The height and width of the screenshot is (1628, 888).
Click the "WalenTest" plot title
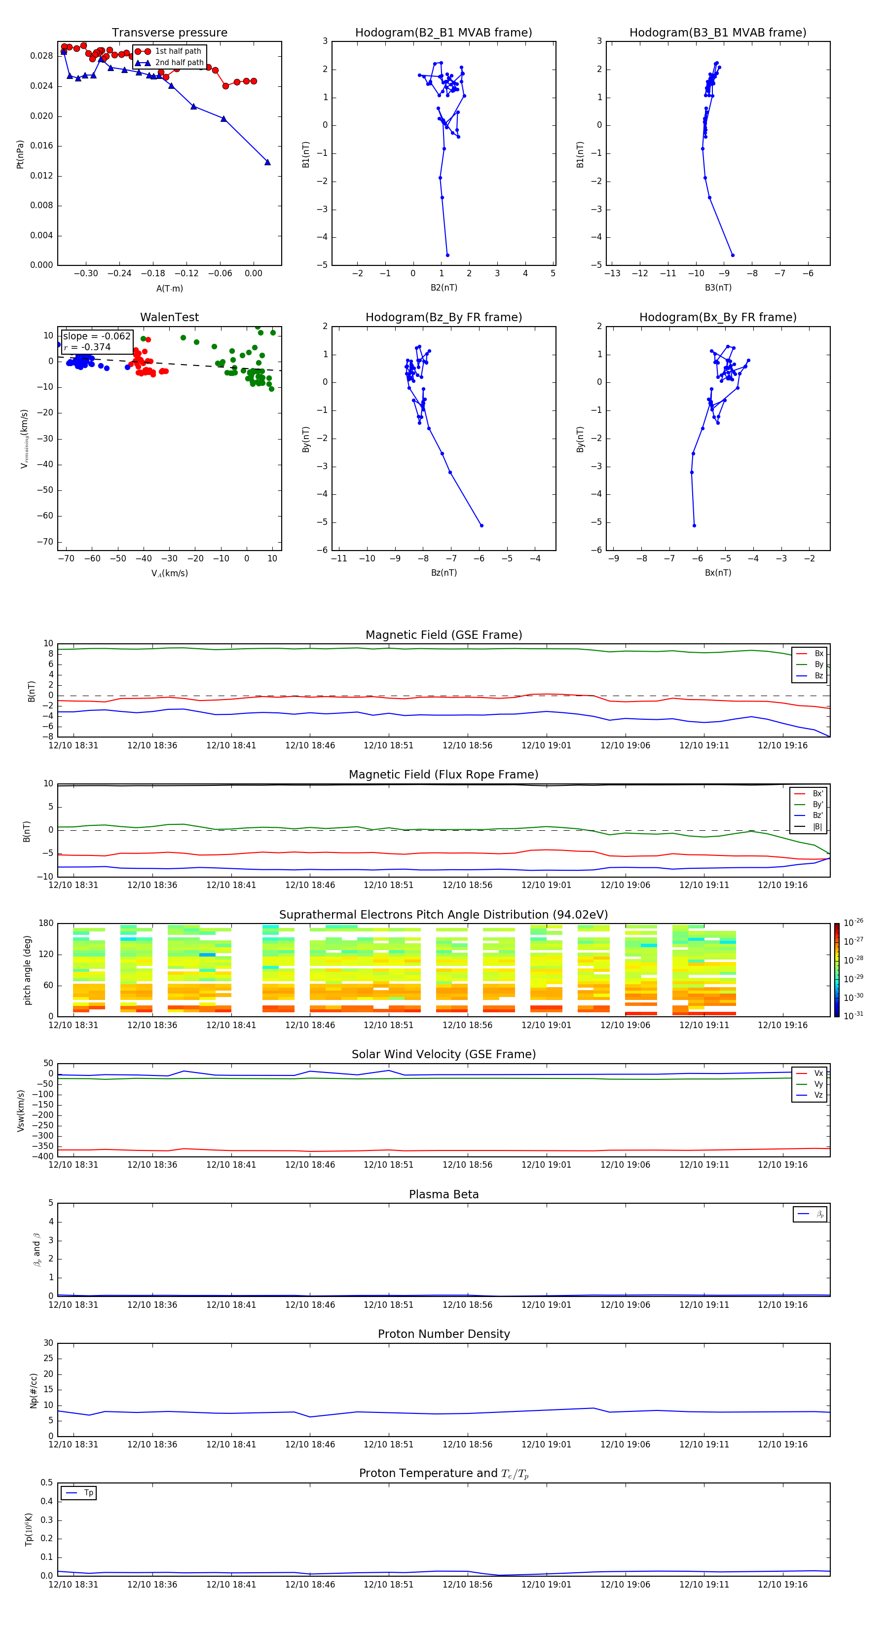click(x=169, y=317)
